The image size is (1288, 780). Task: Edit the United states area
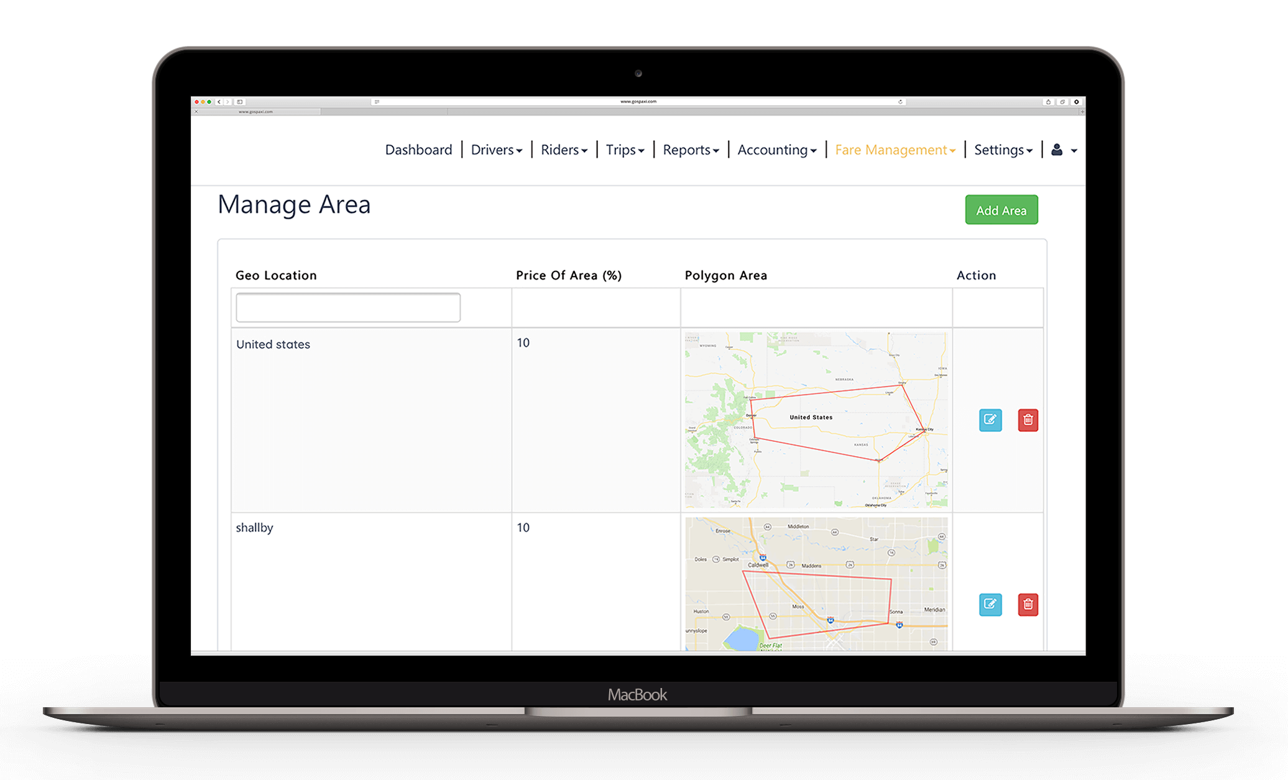point(990,420)
